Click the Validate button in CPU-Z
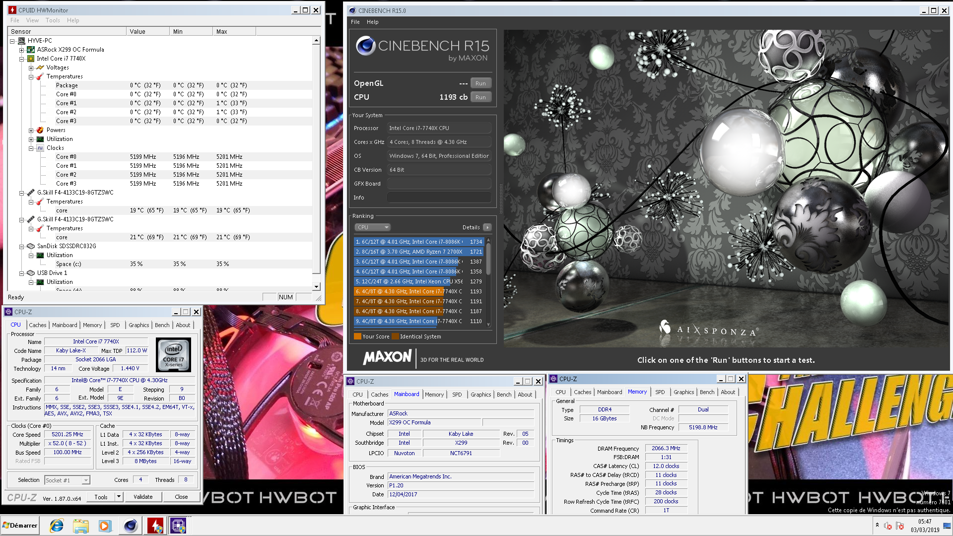 tap(143, 497)
